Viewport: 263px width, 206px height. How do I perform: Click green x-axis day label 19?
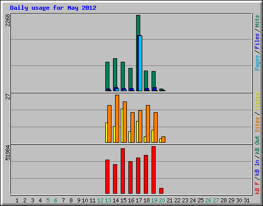(x=154, y=200)
